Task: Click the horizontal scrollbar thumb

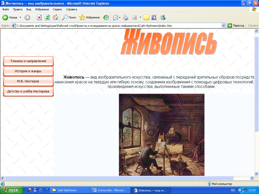Action: [119, 178]
